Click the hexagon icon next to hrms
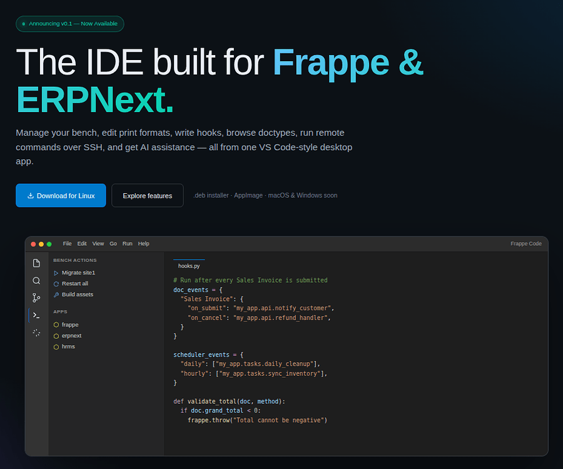 pyautogui.click(x=56, y=346)
